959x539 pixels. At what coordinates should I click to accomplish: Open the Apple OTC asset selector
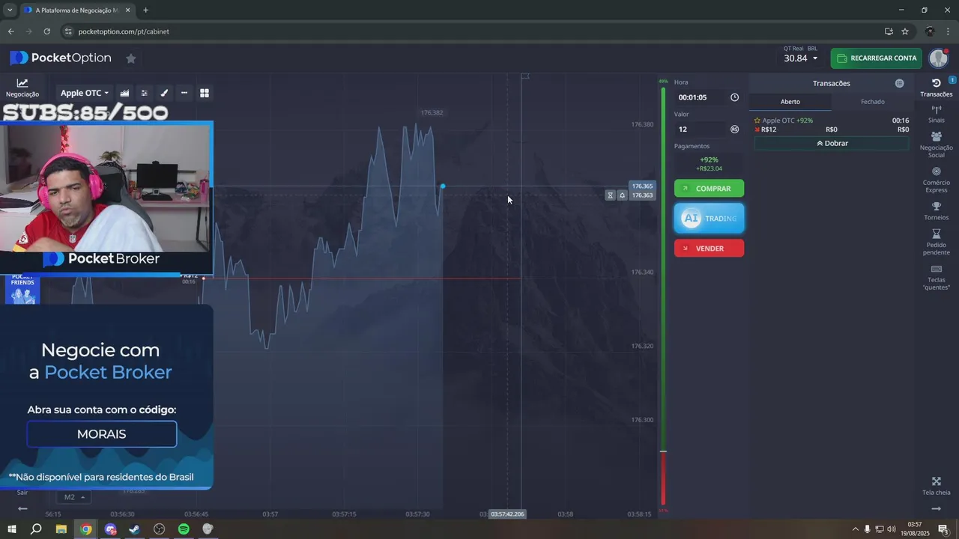pos(84,93)
